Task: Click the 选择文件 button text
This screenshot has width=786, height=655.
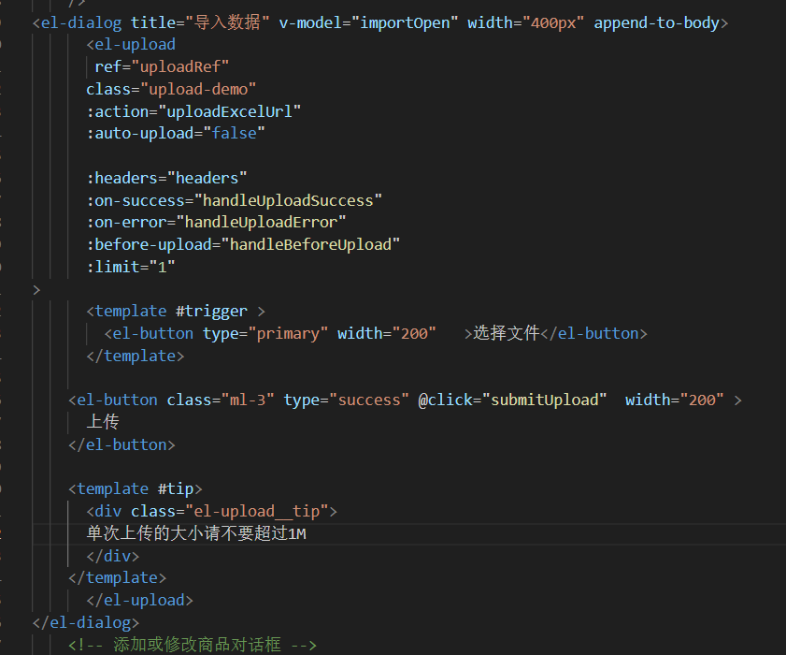Action: coord(507,333)
